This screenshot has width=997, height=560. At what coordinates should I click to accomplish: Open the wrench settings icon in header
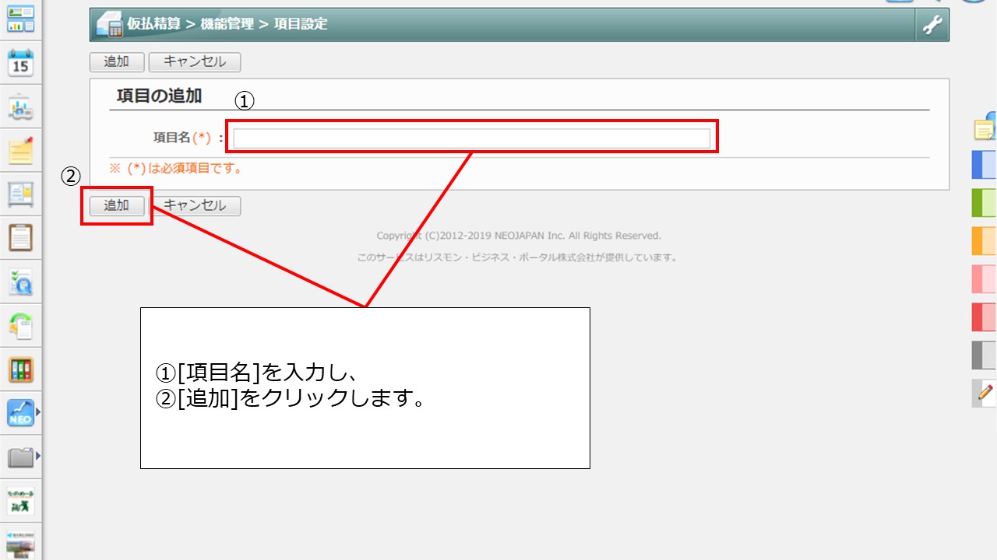click(932, 25)
